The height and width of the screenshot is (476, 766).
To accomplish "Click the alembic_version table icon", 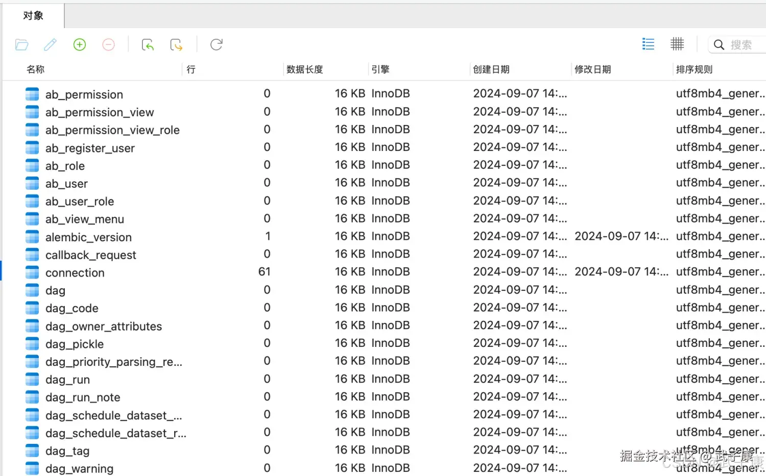I will [x=32, y=237].
